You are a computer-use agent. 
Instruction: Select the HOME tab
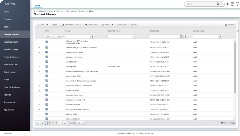pos(37,6)
